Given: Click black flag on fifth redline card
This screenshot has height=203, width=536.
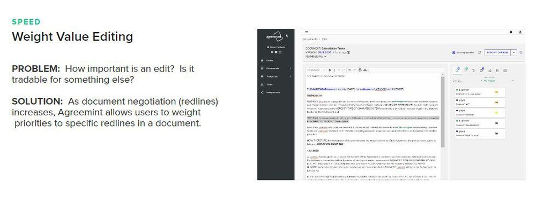Looking at the screenshot, I should [496, 134].
